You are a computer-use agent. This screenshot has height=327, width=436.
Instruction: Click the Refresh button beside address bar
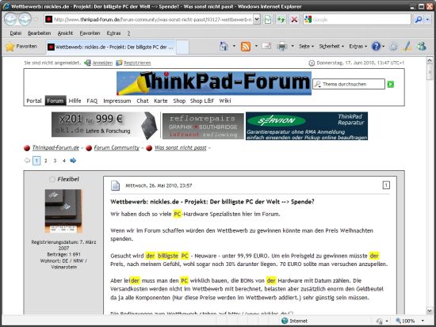coord(281,20)
